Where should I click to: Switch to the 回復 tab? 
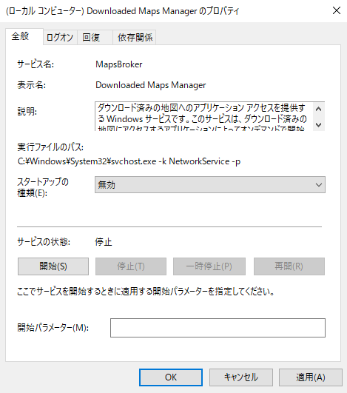[95, 37]
